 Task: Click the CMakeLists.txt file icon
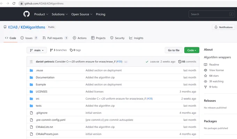(31, 127)
